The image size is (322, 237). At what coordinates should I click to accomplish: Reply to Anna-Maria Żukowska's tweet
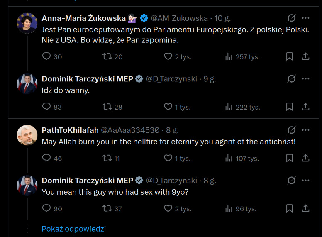coord(46,56)
